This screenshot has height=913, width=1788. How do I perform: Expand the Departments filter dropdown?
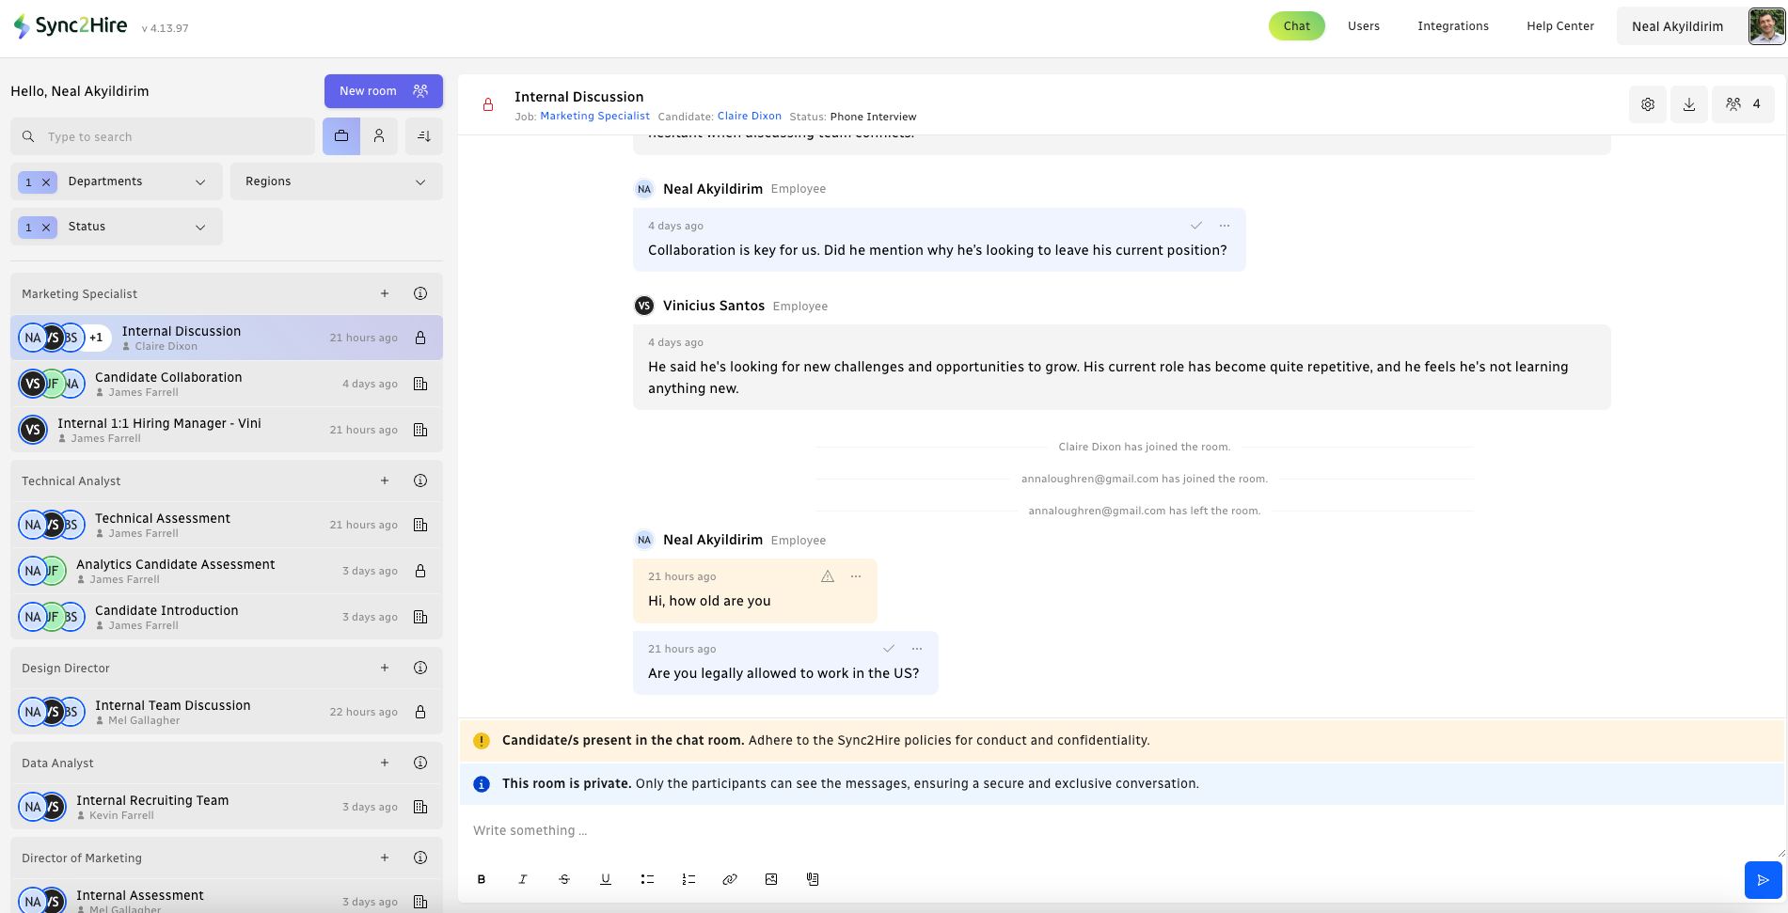pyautogui.click(x=200, y=181)
